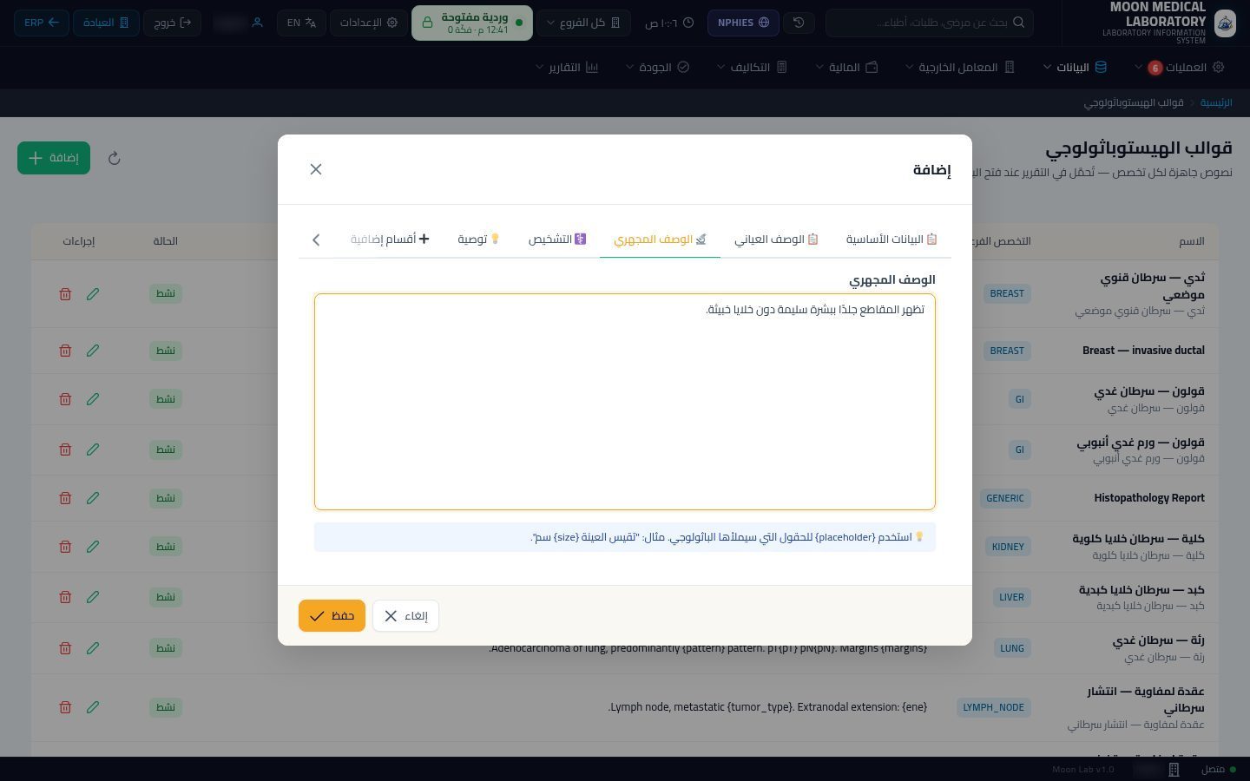Viewport: 1250px width, 781px height.
Task: Edit the كبد سرطان خلايا كبدية row
Action: pos(93,597)
